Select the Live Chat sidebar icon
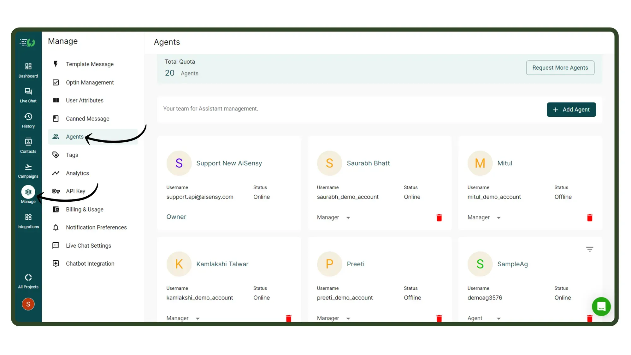Image resolution: width=631 pixels, height=355 pixels. point(28,94)
